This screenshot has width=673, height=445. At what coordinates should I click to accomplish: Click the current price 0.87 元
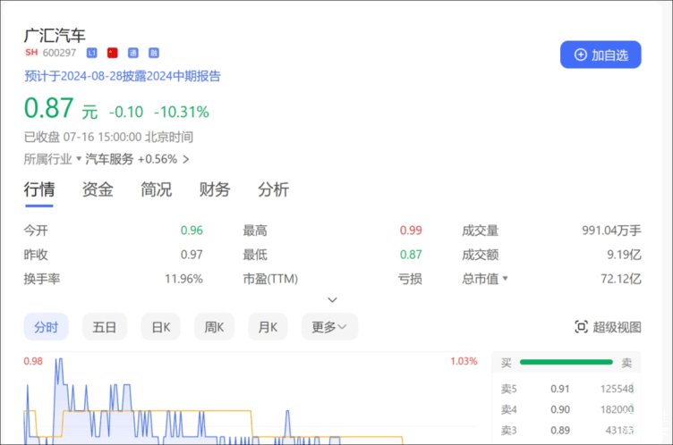(61, 108)
